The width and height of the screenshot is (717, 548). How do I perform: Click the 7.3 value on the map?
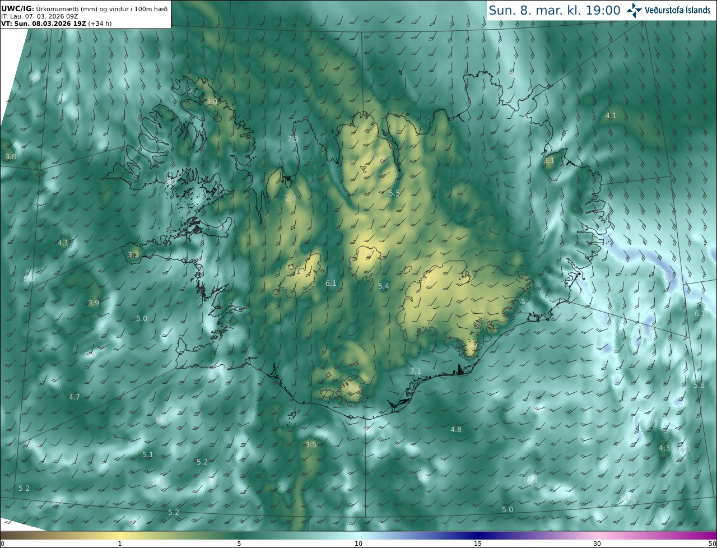point(293,139)
